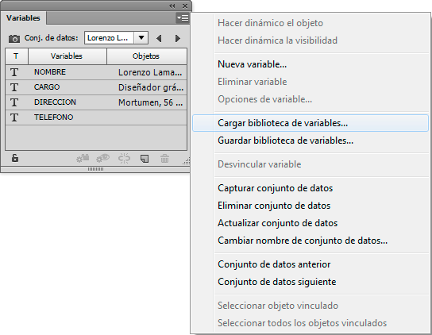Click the unbind variable icon
The image size is (432, 335).
click(124, 158)
